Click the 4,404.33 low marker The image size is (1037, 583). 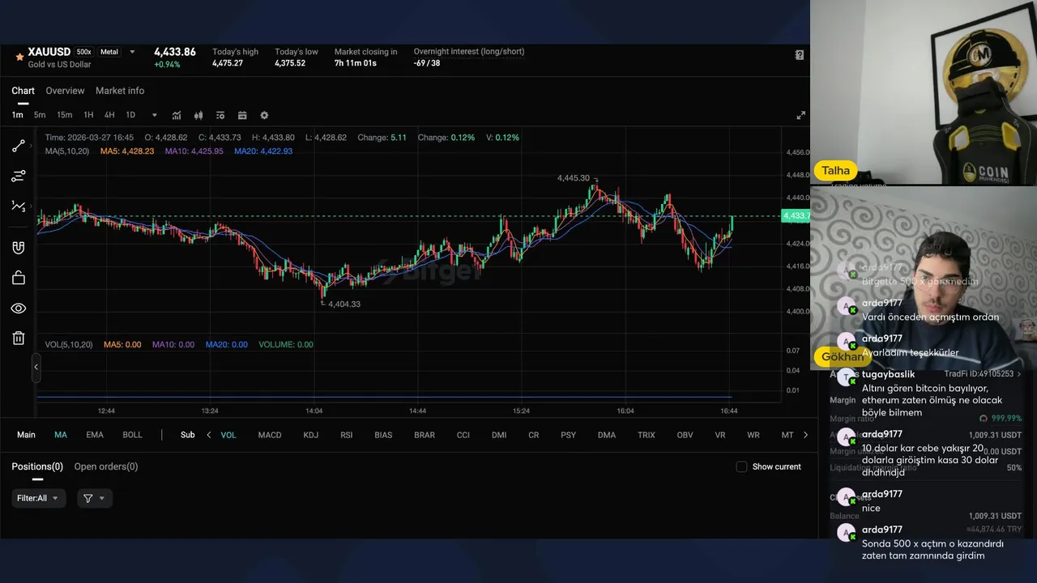(x=344, y=304)
